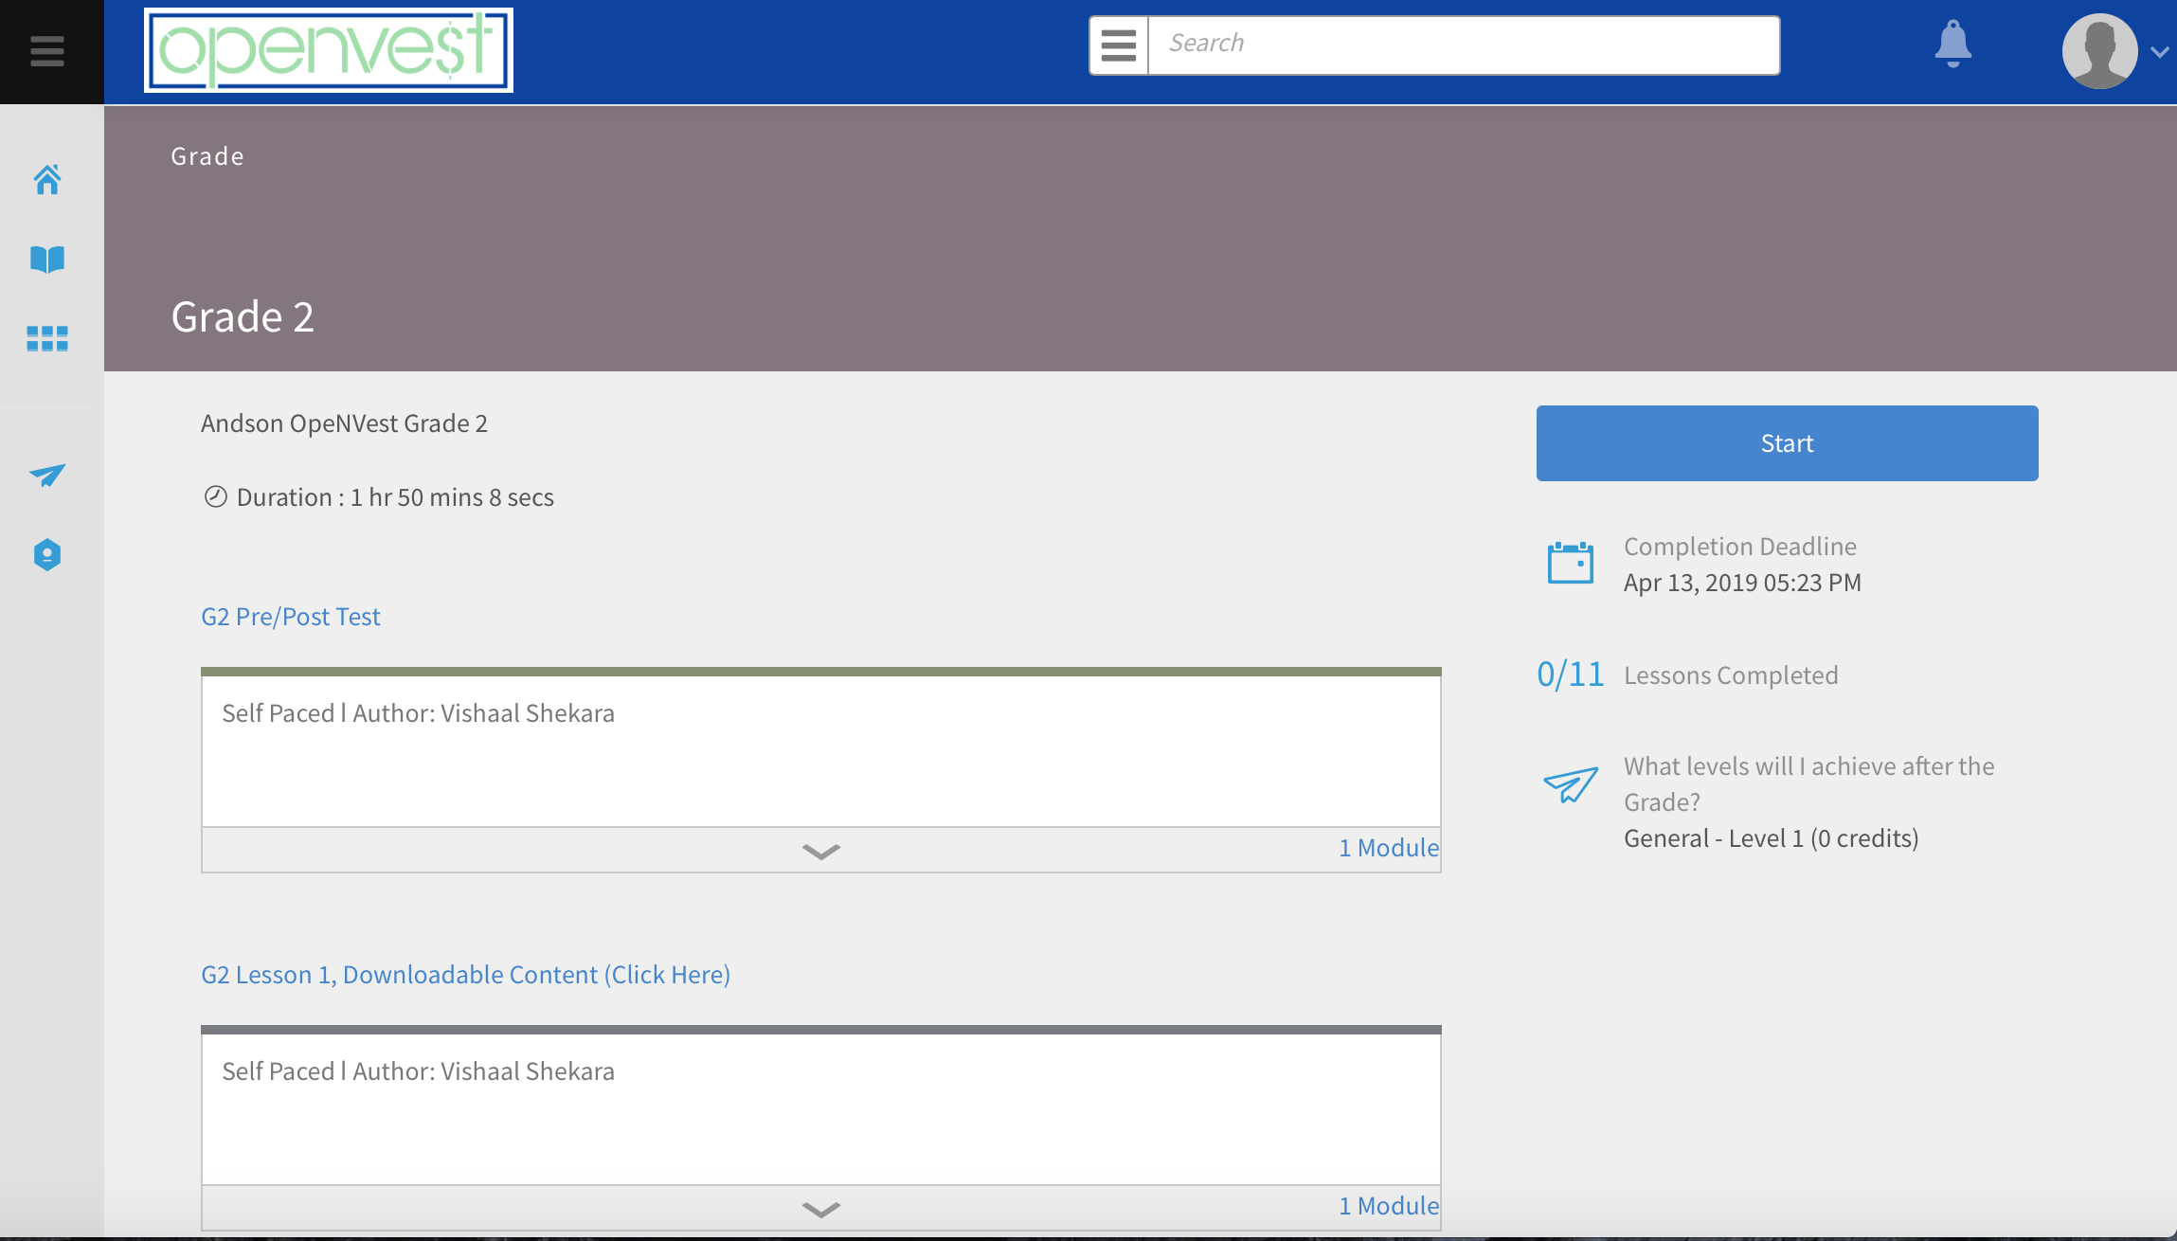
Task: Click the paper plane levels icon
Action: click(x=1571, y=784)
